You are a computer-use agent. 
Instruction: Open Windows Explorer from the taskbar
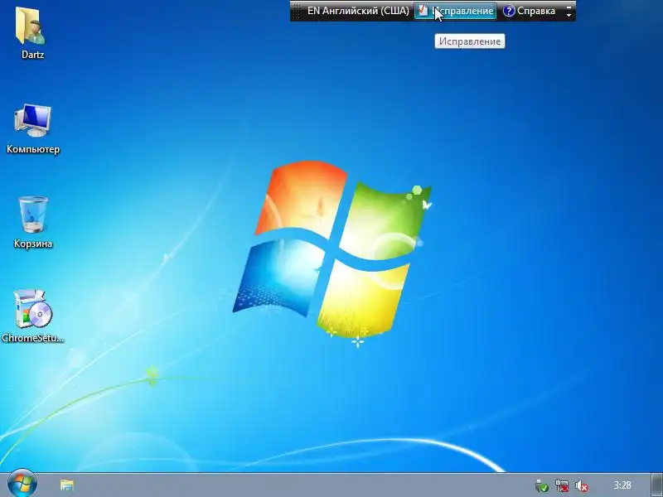click(x=67, y=485)
